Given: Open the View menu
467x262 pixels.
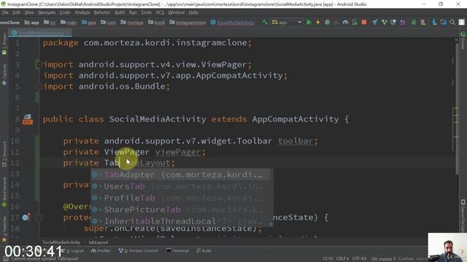Looking at the screenshot, I should 29,12.
